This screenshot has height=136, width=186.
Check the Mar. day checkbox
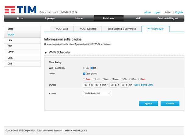click(103, 79)
